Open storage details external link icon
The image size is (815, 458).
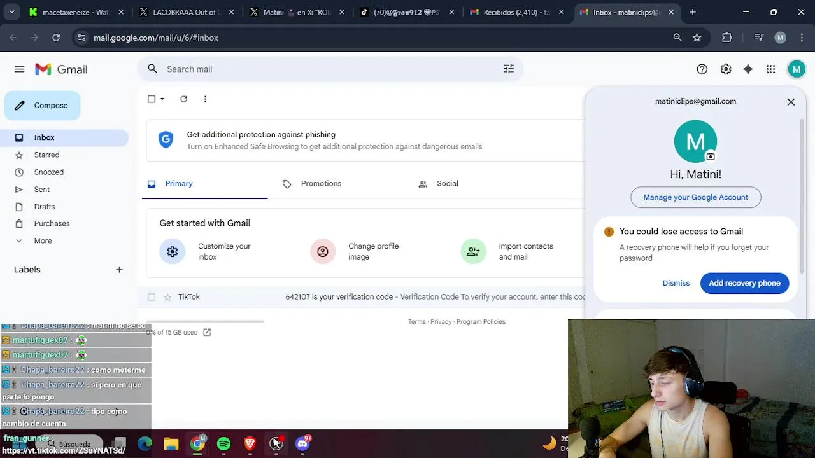click(207, 332)
